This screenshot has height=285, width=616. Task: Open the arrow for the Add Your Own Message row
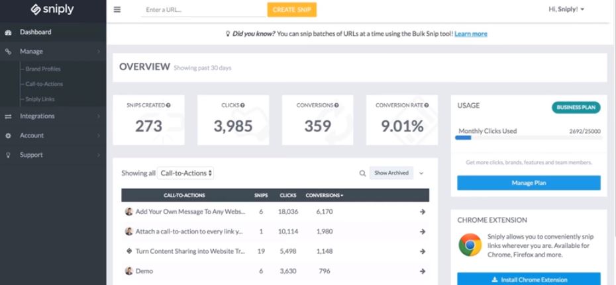click(423, 212)
